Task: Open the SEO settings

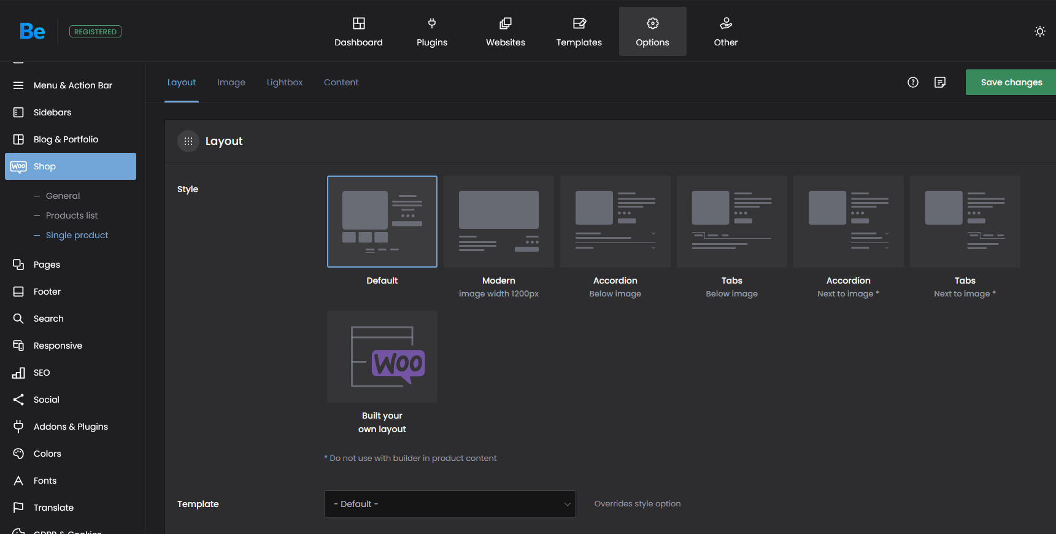Action: point(71,373)
